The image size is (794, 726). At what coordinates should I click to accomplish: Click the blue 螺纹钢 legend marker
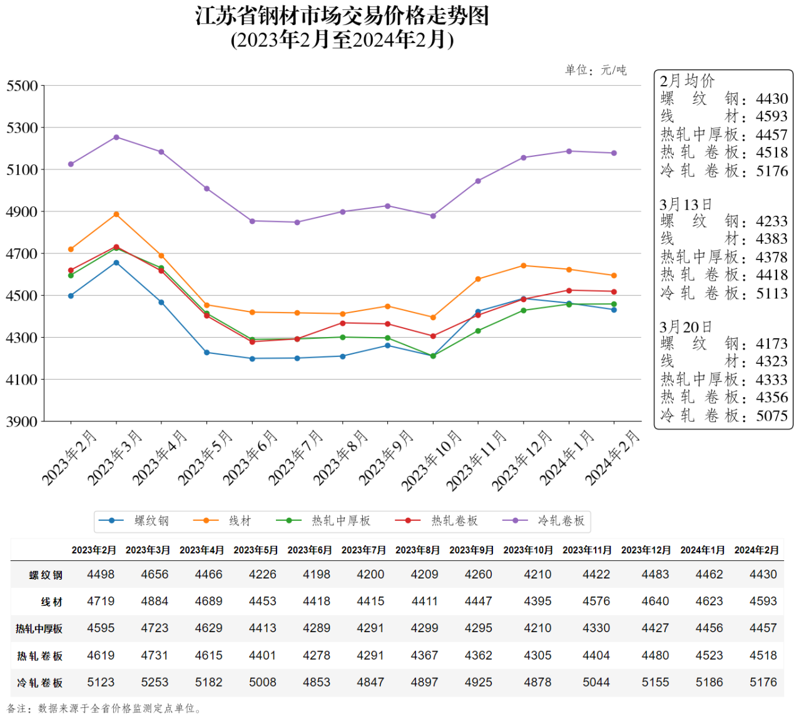(x=111, y=520)
